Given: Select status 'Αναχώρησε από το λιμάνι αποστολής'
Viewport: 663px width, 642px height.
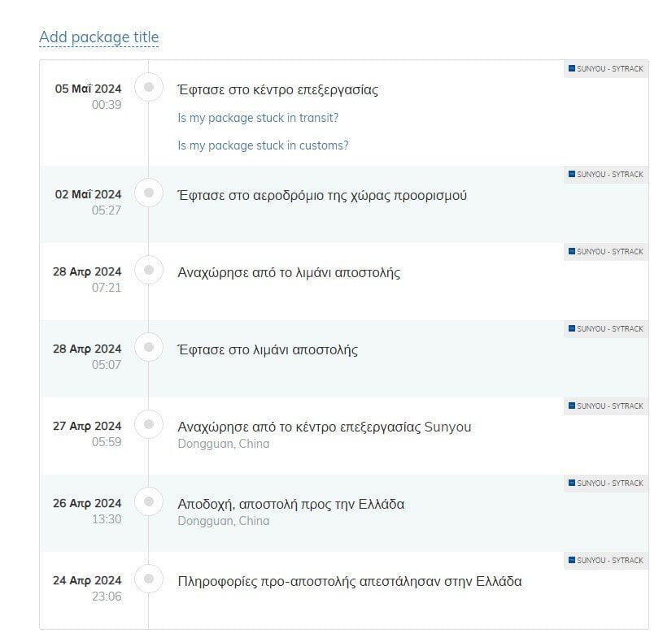Looking at the screenshot, I should pos(289,273).
